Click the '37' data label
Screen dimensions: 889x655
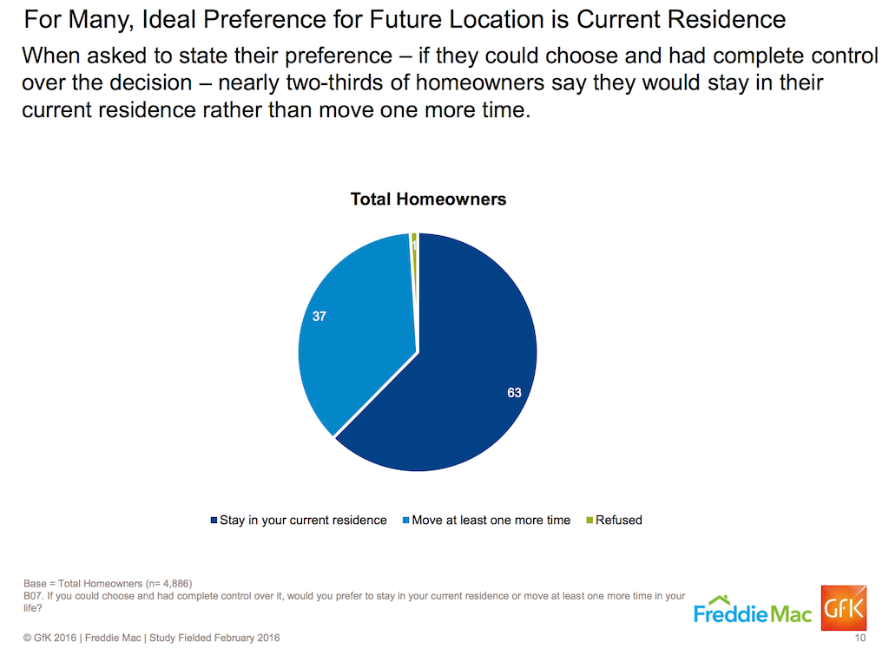click(319, 317)
